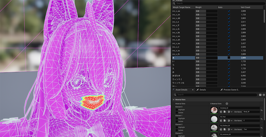
Task: Open the M_Clothes_M material picker
Action: coord(240,126)
